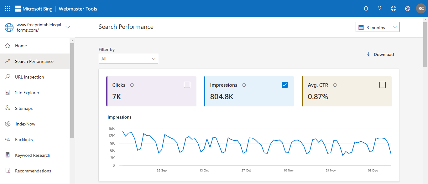Click the page's vertical scrollbar
The image size is (428, 184).
click(x=425, y=44)
